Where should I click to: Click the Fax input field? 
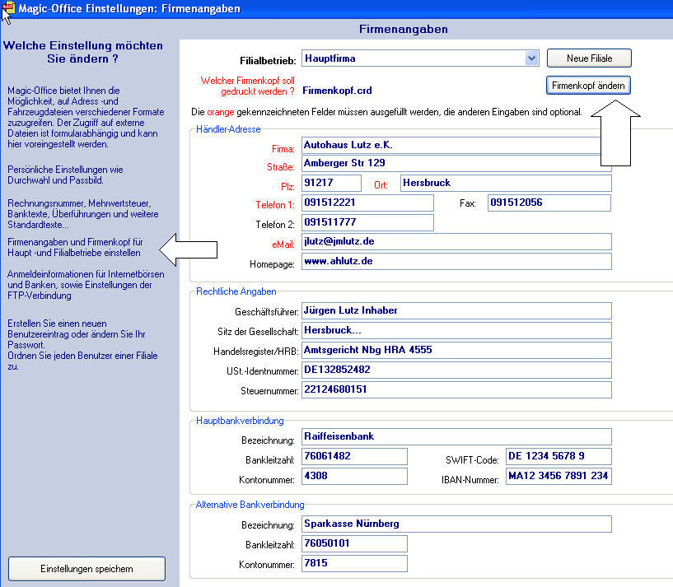(549, 203)
